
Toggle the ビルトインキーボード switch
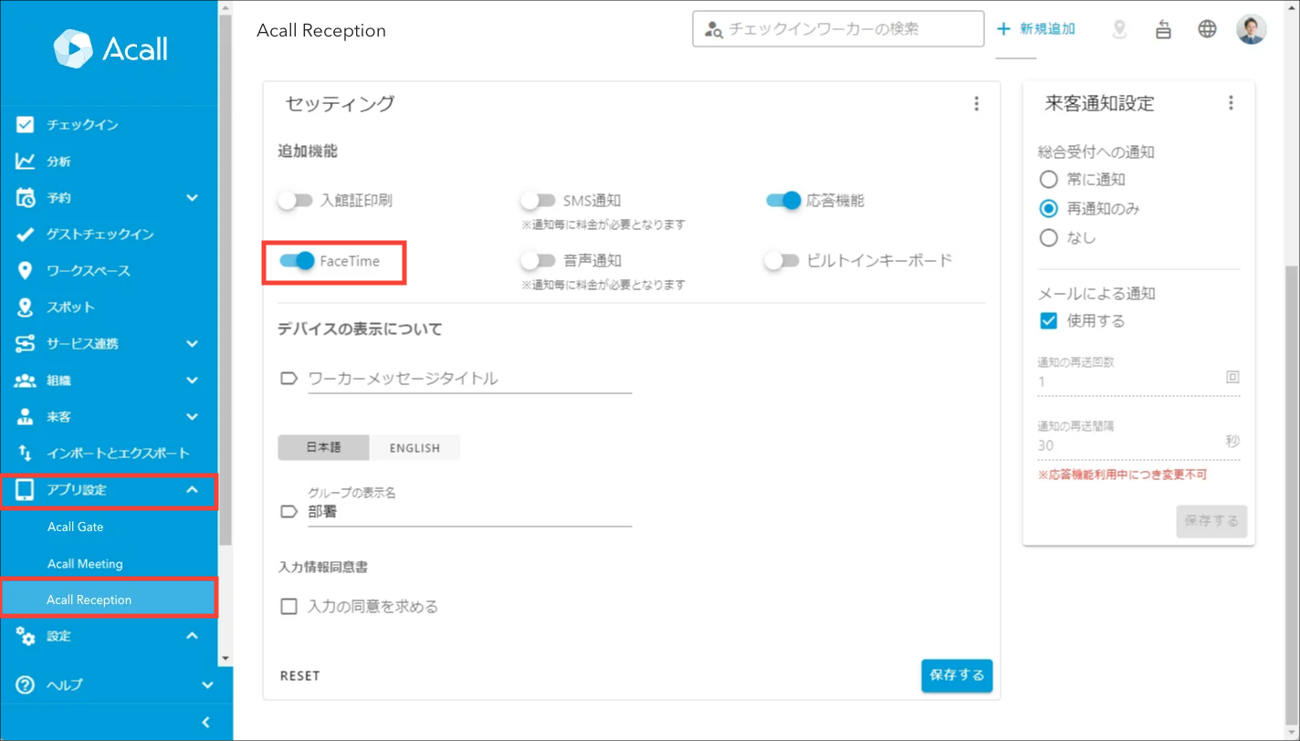point(782,261)
